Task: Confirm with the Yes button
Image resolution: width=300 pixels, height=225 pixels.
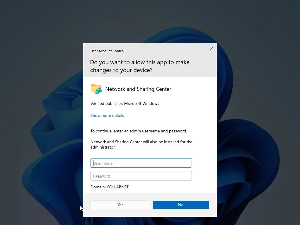Action: pyautogui.click(x=120, y=205)
